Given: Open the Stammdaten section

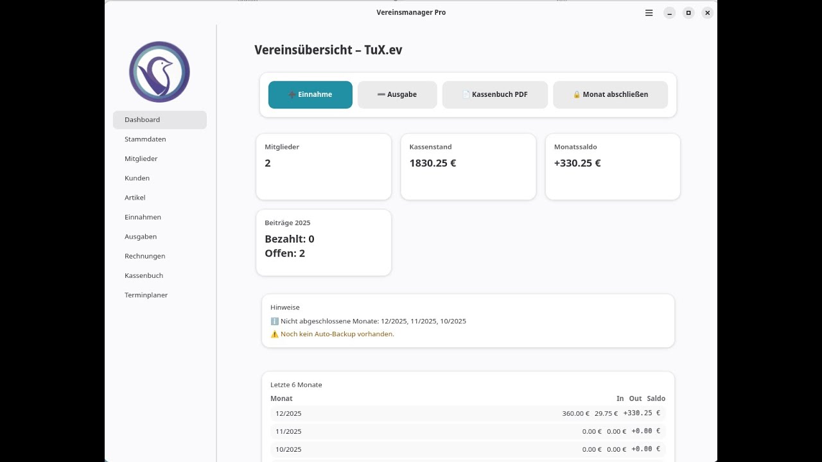Looking at the screenshot, I should (145, 139).
